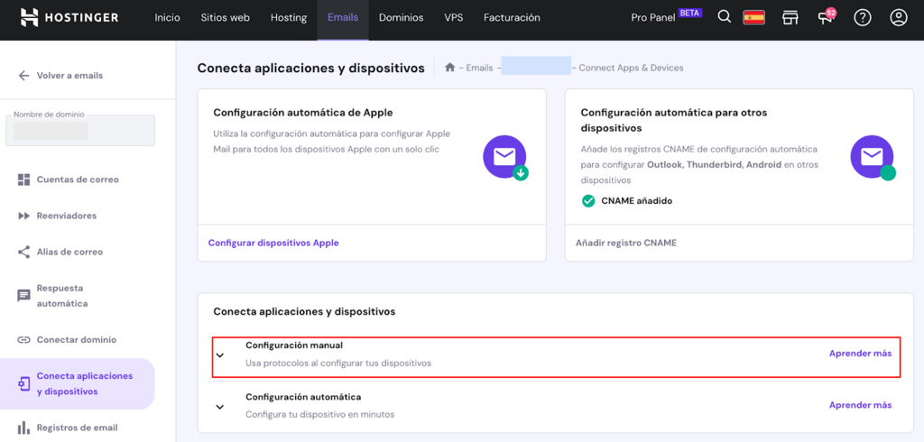Expand the Configuración automática section
924x442 pixels.
(220, 407)
